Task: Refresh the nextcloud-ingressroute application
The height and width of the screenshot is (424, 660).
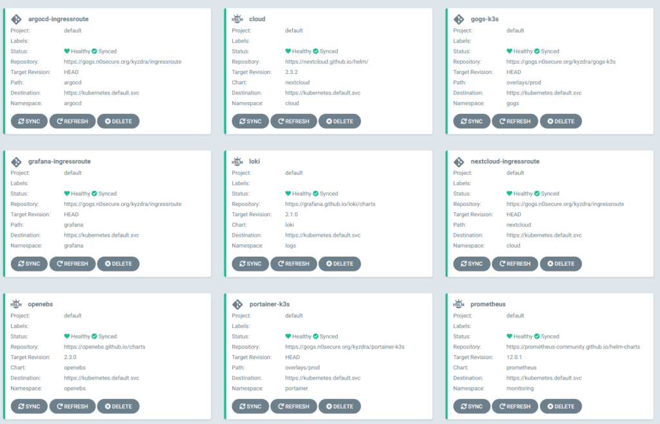Action: point(515,264)
